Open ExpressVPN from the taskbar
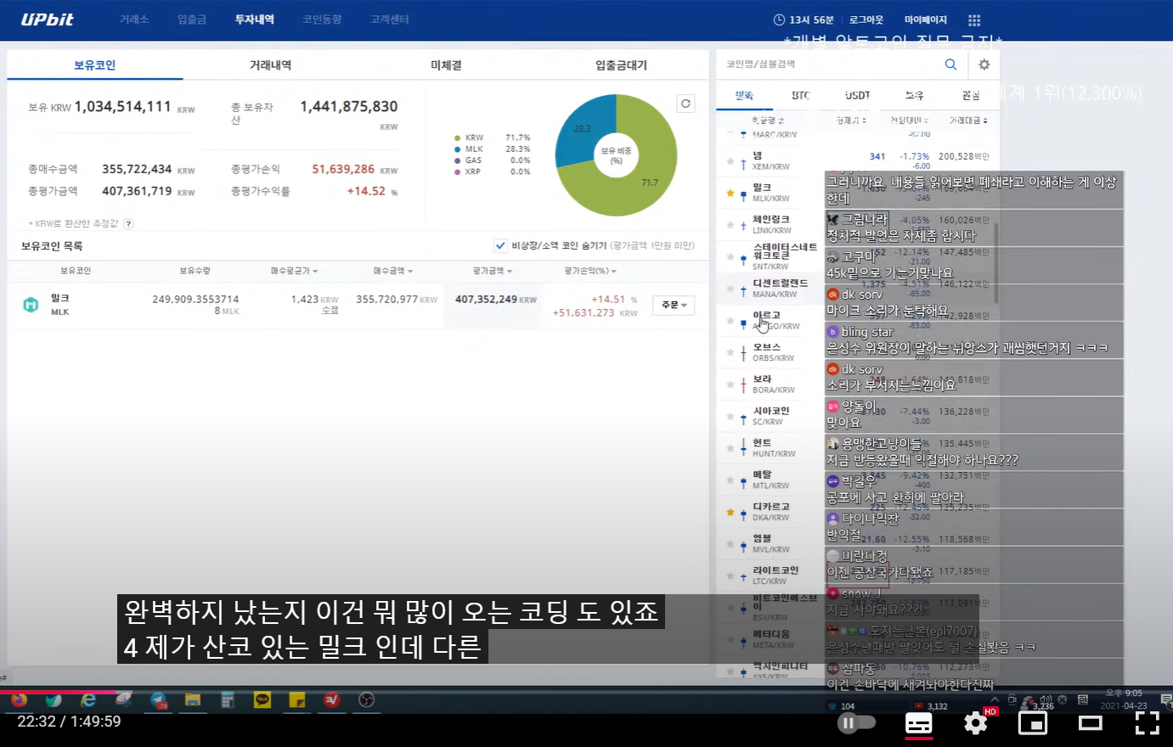The height and width of the screenshot is (747, 1173). (x=331, y=700)
